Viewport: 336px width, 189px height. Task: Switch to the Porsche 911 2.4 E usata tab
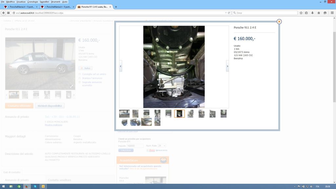pos(94,7)
